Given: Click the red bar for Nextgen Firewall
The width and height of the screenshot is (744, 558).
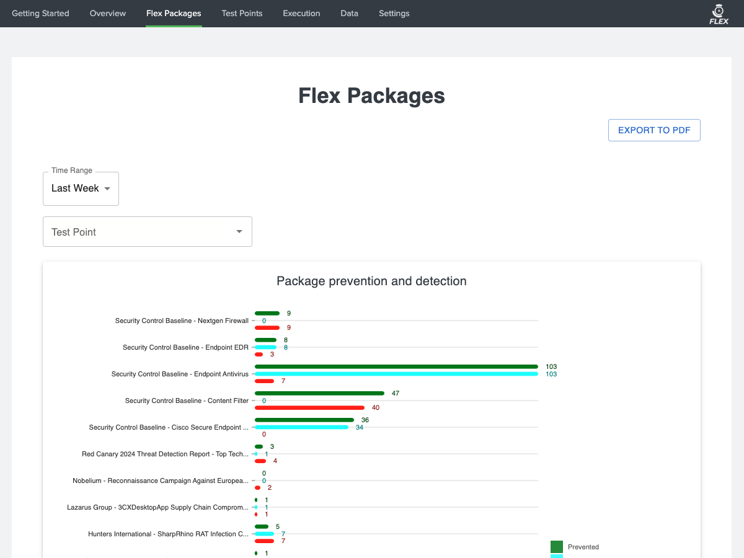Looking at the screenshot, I should [267, 327].
